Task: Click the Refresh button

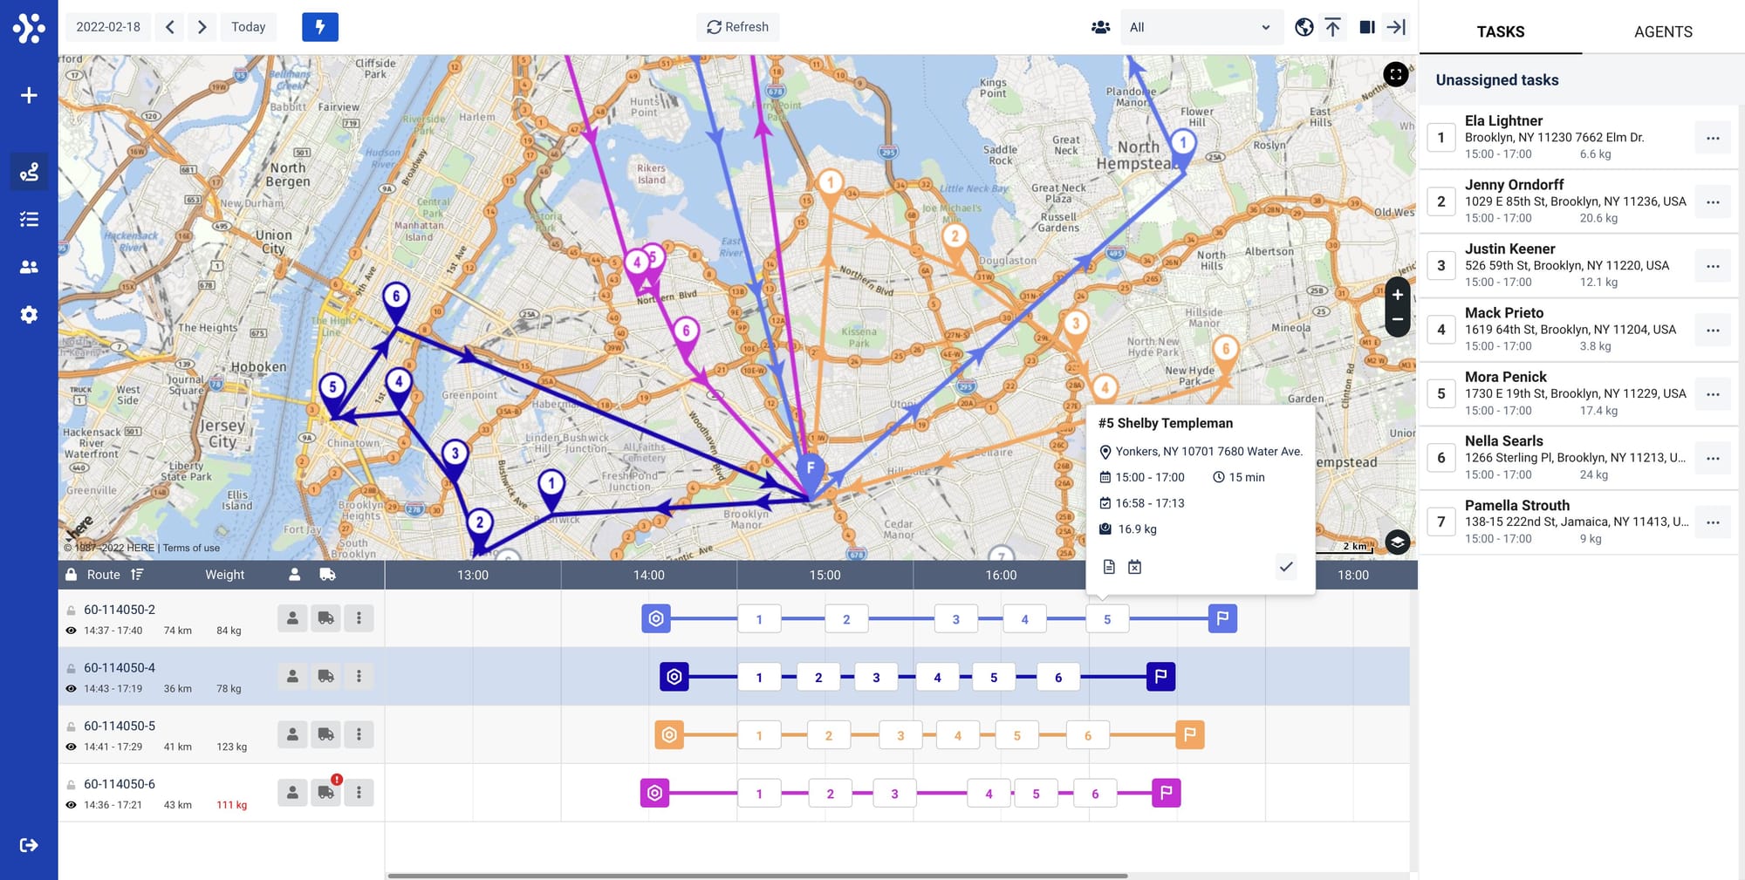Action: (x=737, y=27)
